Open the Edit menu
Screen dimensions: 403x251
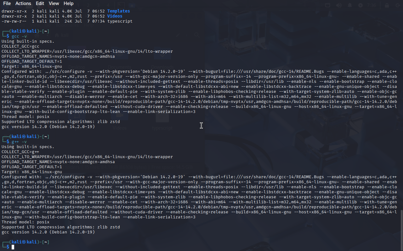(x=40, y=3)
